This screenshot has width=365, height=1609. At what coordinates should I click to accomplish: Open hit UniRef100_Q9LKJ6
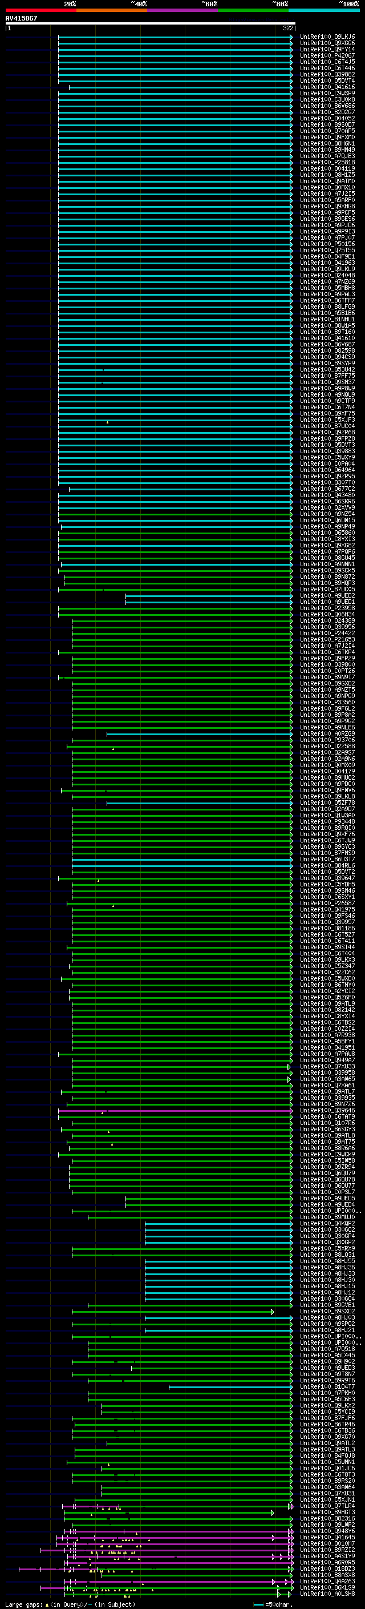pos(327,37)
